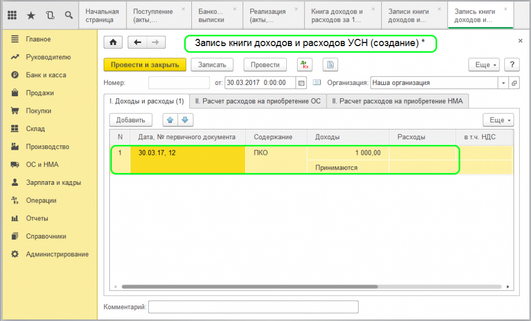Expand the Организация dropdown arrow

(x=504, y=82)
